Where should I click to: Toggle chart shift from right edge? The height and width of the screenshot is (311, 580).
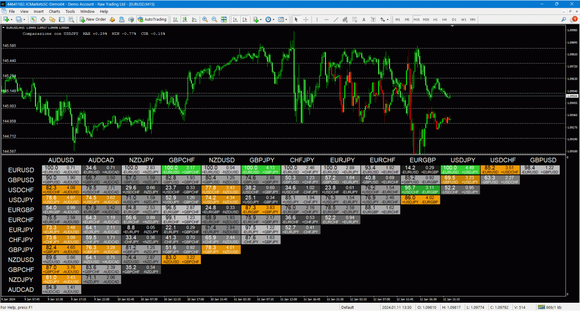click(245, 19)
